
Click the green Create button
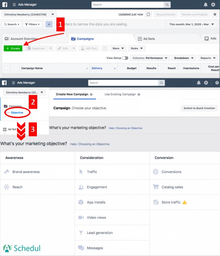[13, 48]
